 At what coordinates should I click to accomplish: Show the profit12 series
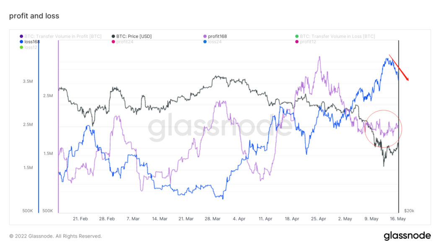click(308, 42)
